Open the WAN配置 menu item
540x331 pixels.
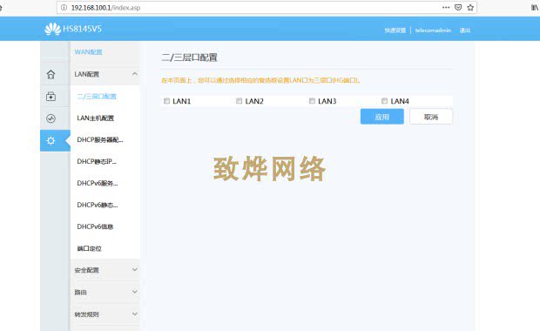pos(89,52)
